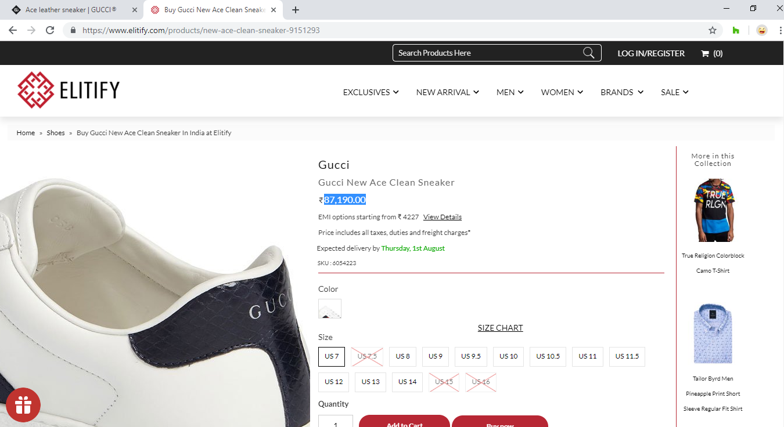Close the Buy Gucci New Ace tab
Viewport: 784px width, 427px height.
click(273, 10)
